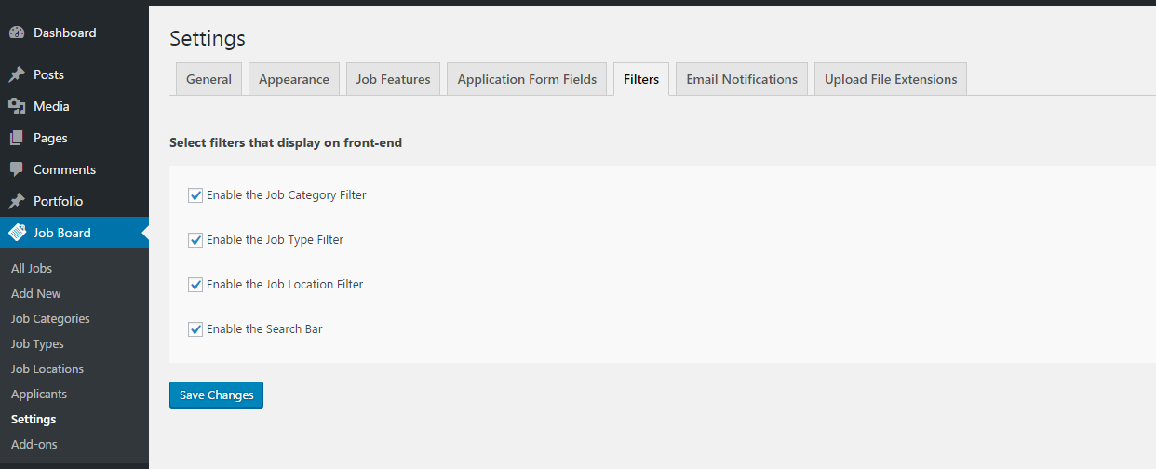Click the Comments speech bubble icon
The height and width of the screenshot is (469, 1156).
coord(17,169)
